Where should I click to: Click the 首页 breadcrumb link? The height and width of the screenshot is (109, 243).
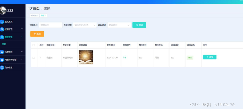click(36, 8)
